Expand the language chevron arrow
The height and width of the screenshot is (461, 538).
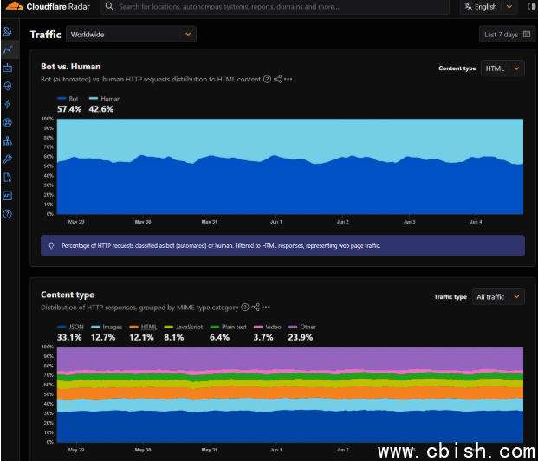coord(509,7)
